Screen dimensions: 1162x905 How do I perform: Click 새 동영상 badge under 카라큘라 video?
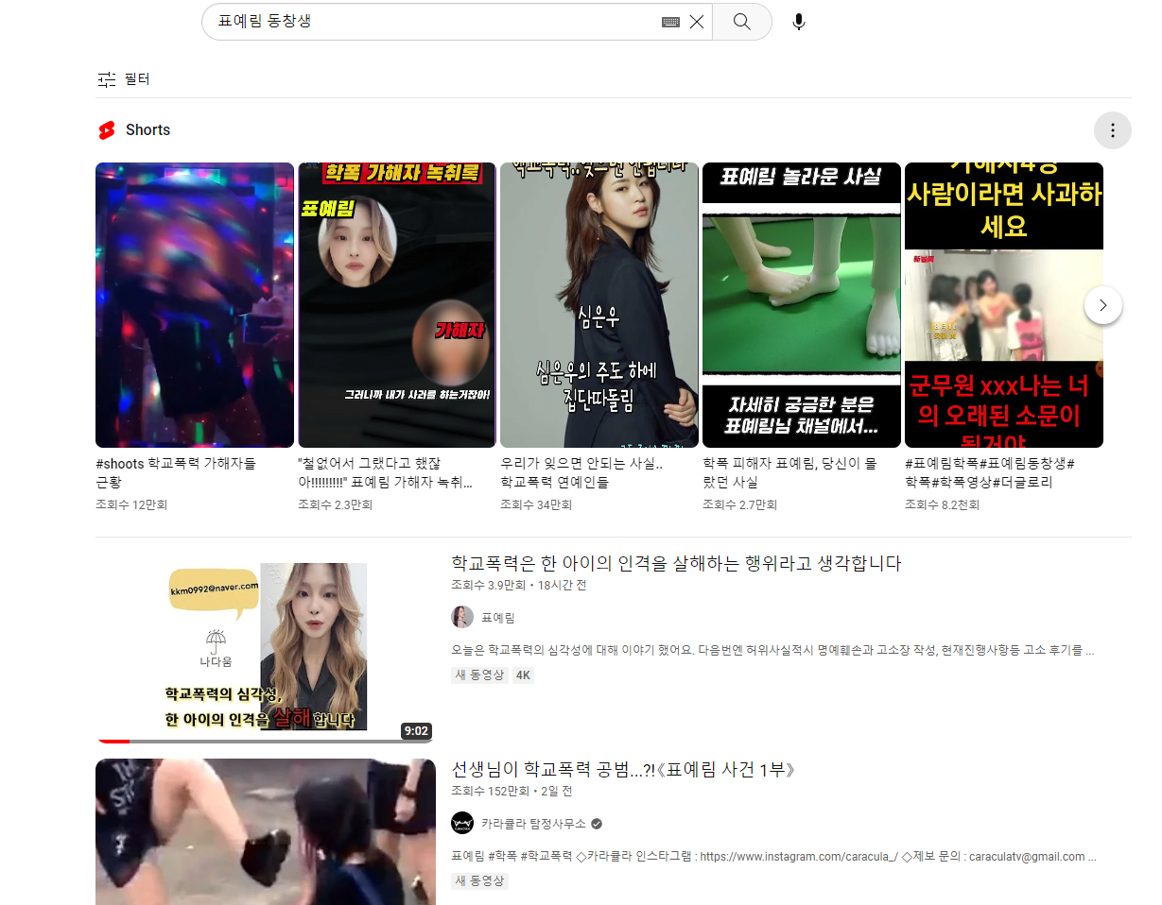coord(480,881)
